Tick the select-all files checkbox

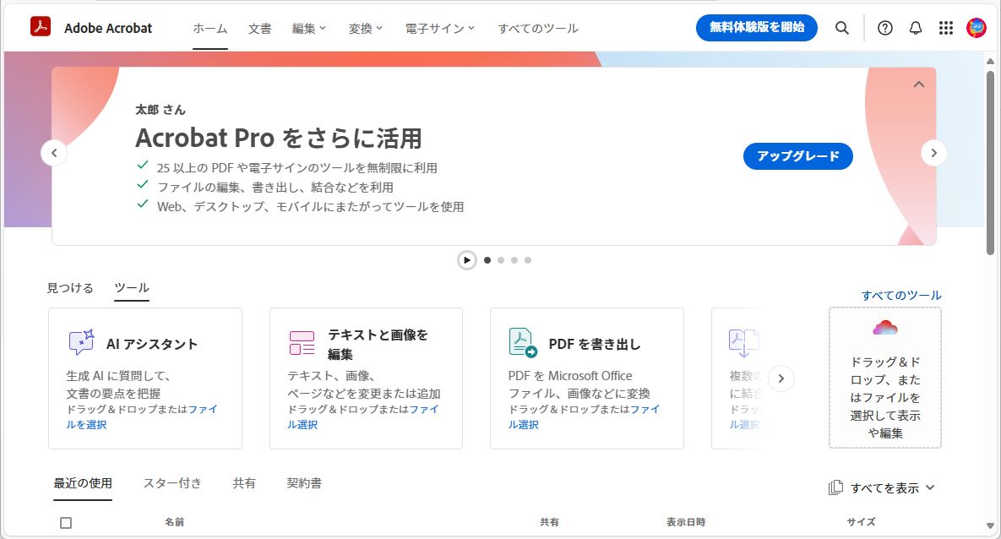tap(66, 523)
